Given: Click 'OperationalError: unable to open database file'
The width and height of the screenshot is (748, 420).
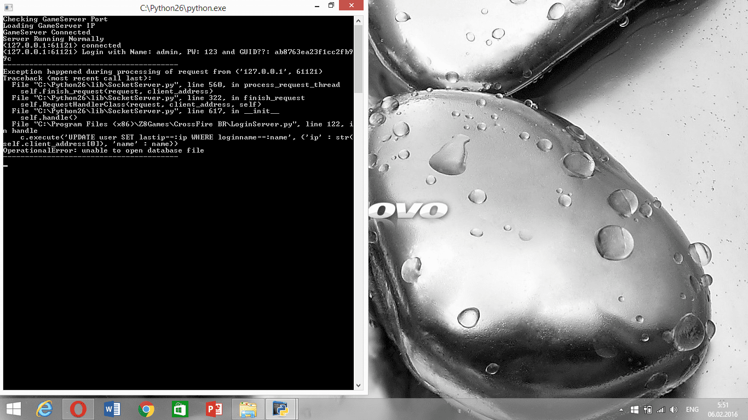Looking at the screenshot, I should 103,150.
